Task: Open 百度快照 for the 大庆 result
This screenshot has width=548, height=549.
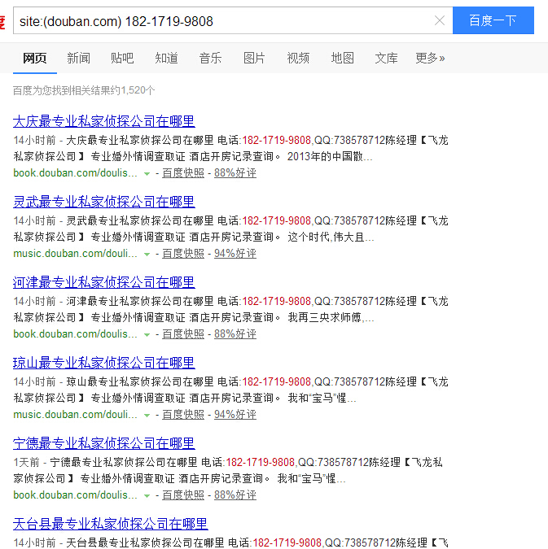Action: point(183,173)
